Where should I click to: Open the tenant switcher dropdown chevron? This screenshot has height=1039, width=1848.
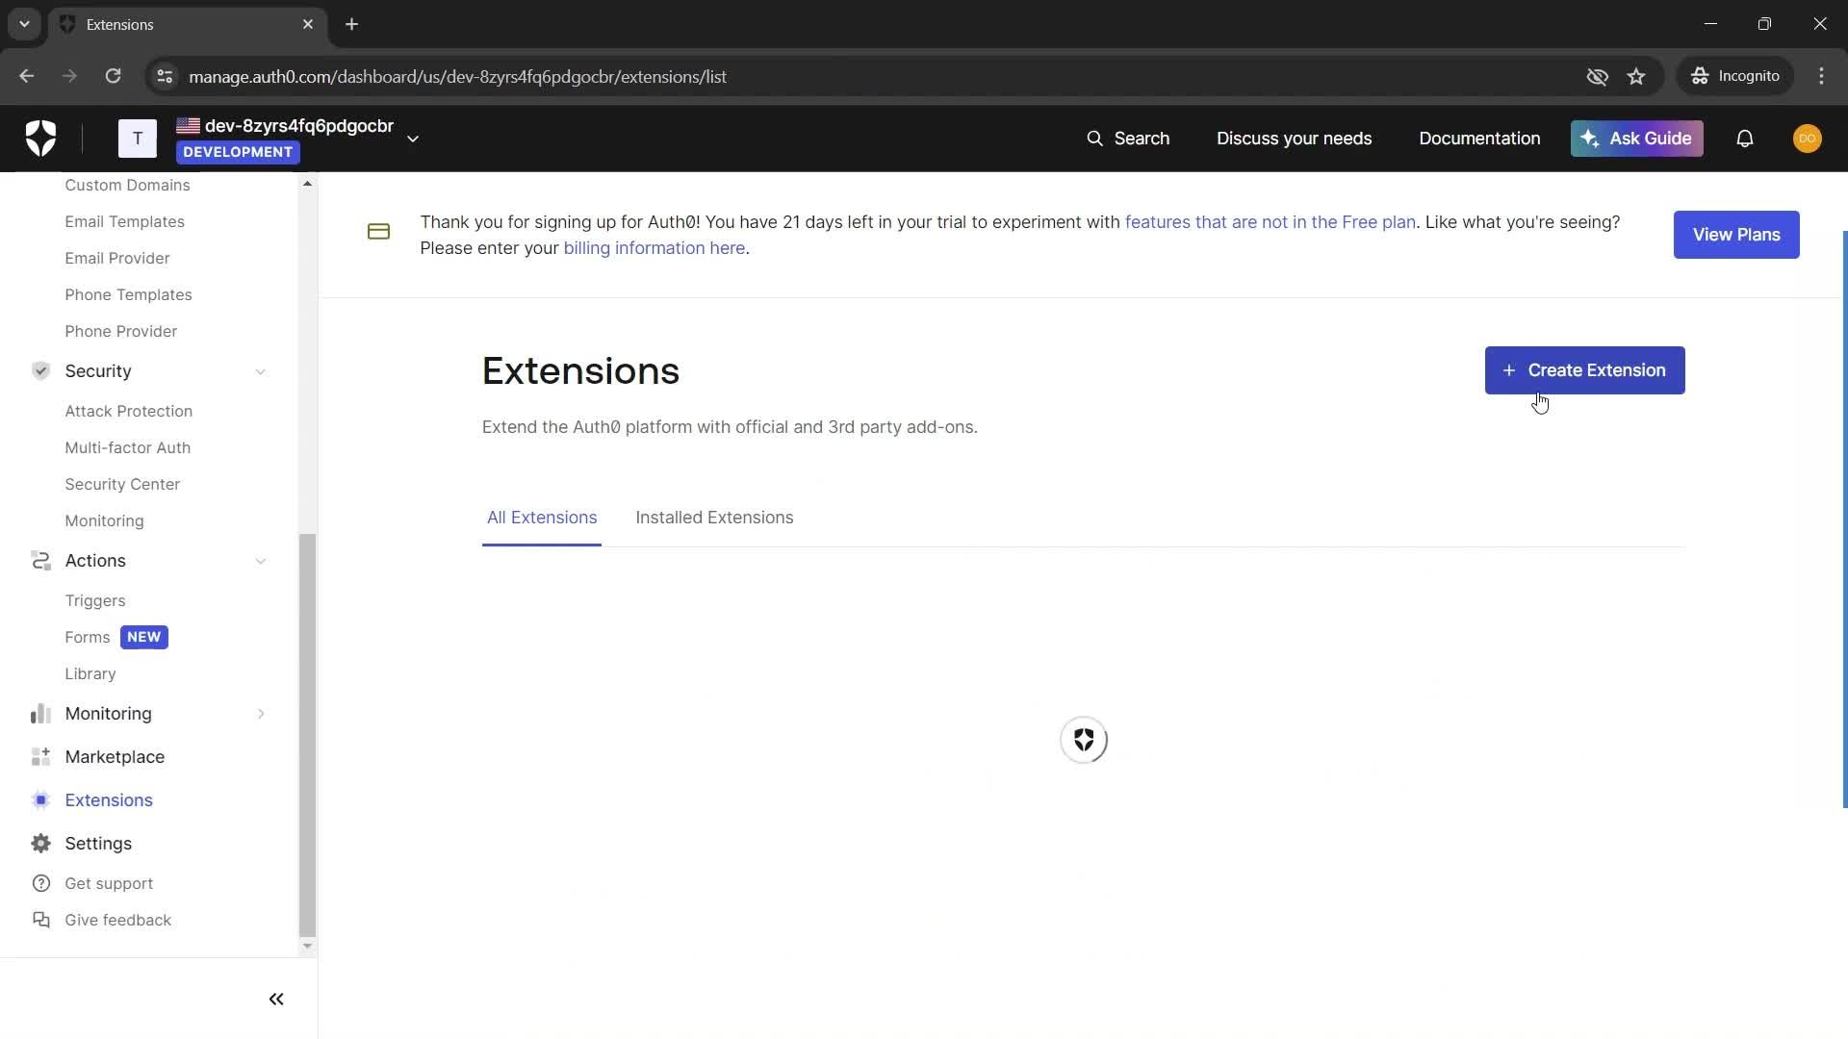tap(413, 139)
